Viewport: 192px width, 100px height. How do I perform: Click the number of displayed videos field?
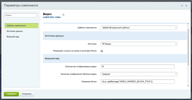(137, 66)
